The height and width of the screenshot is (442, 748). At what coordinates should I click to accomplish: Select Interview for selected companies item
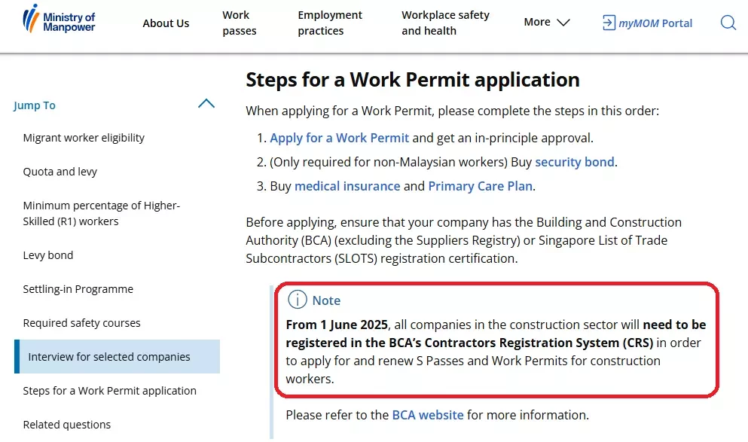point(117,357)
